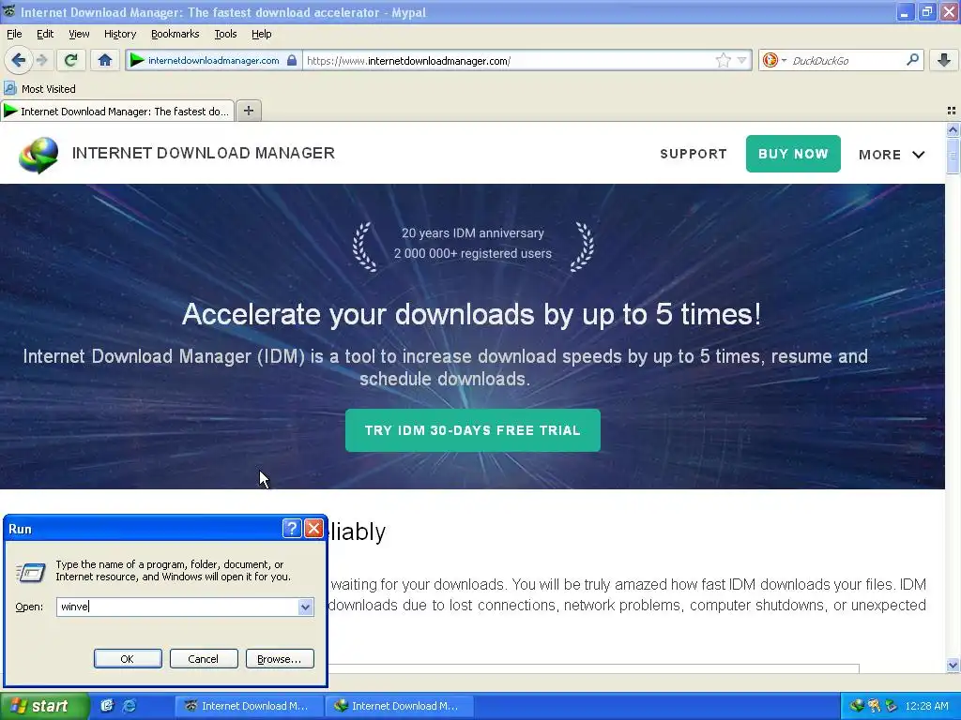The width and height of the screenshot is (961, 720).
Task: Click OK in the Run dialog
Action: (128, 659)
